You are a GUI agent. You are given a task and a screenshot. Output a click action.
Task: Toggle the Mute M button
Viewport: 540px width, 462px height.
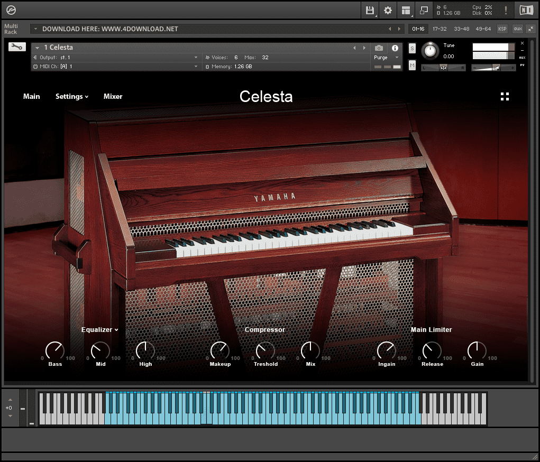412,65
